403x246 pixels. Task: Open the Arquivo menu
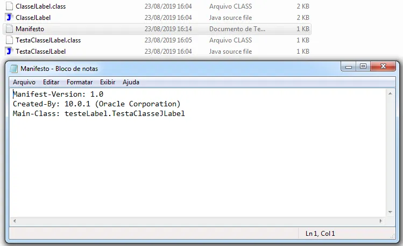coord(24,82)
